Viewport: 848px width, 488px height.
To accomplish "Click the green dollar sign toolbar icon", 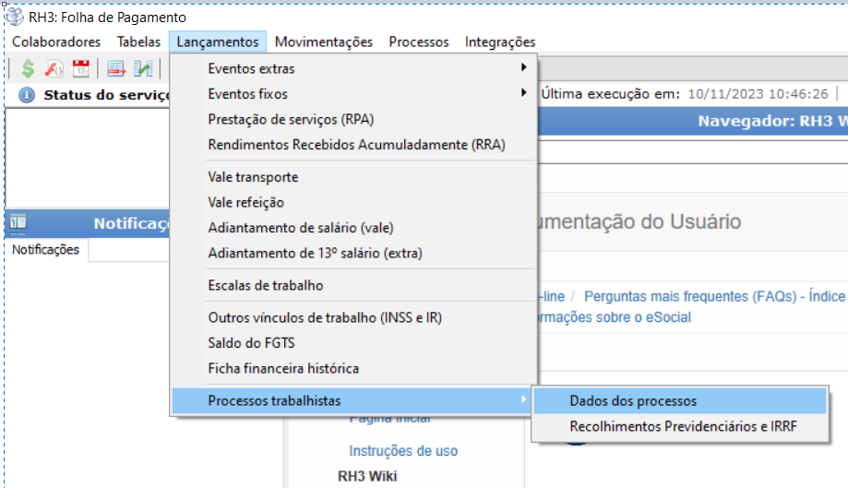I will (x=28, y=68).
